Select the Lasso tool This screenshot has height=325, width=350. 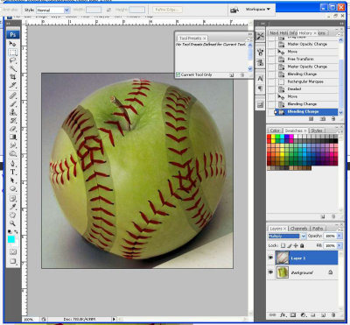coord(12,60)
